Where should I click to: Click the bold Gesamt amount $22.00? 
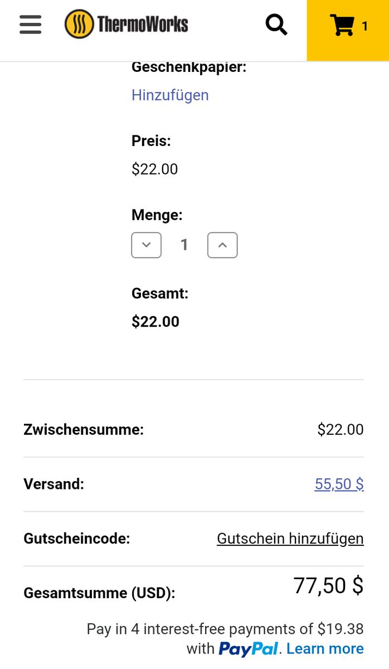[155, 322]
